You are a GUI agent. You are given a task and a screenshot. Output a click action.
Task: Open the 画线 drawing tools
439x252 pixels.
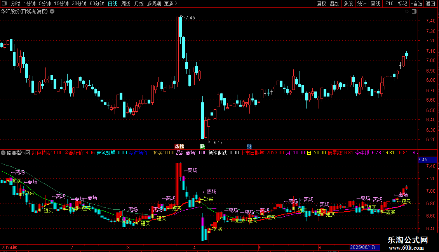tap(375, 3)
